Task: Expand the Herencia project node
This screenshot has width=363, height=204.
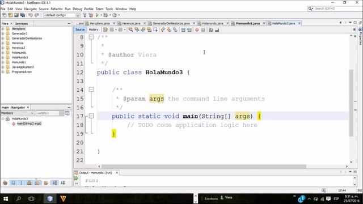Action: coord(3,43)
